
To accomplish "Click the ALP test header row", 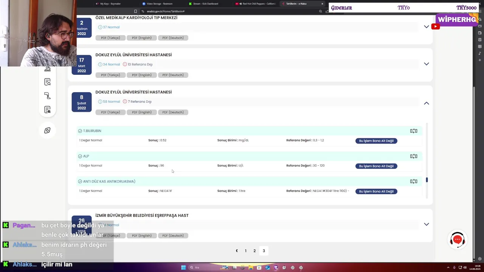I will 250,156.
